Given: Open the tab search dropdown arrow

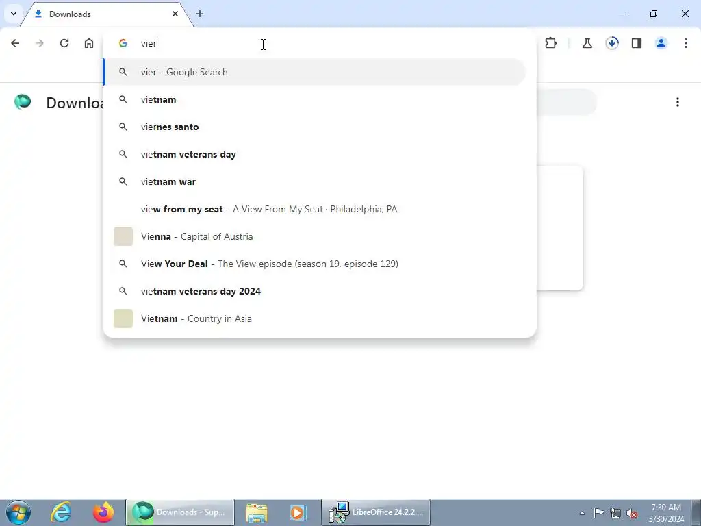Looking at the screenshot, I should click(14, 14).
